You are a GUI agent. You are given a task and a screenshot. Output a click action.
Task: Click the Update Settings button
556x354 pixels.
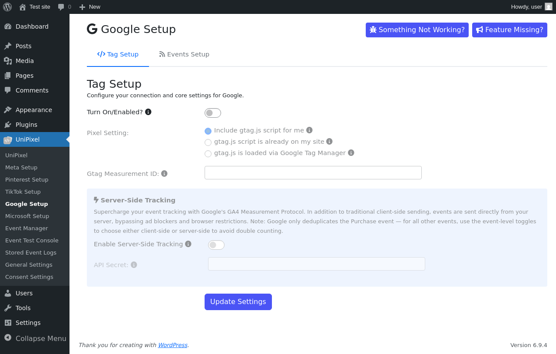[238, 302]
